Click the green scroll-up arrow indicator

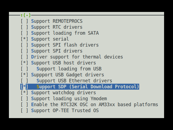coord(22,15)
